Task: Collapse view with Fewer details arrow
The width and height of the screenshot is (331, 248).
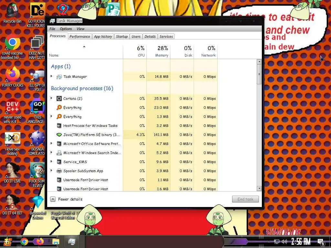Action: coord(53,199)
